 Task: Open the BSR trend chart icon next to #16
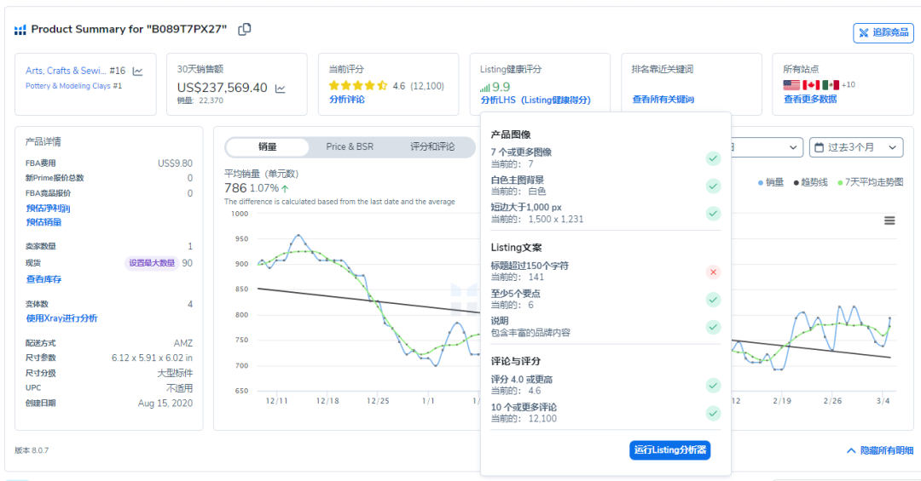click(x=137, y=71)
